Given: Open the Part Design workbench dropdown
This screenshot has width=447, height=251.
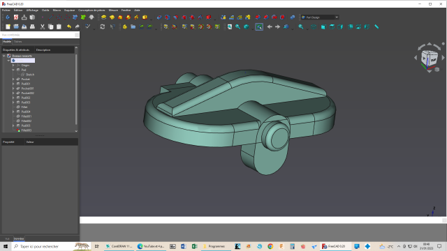Looking at the screenshot, I should tap(320, 17).
